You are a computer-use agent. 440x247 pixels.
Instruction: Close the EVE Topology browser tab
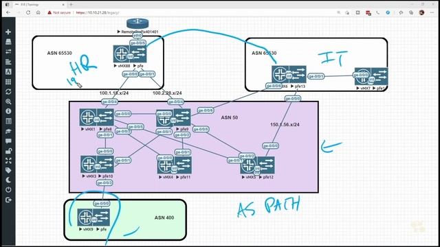coord(63,5)
